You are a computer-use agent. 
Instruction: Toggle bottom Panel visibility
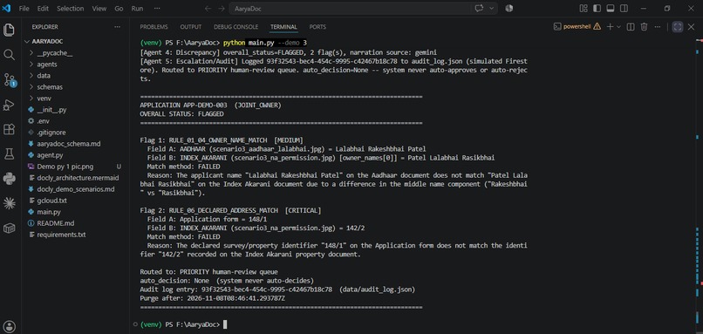(x=611, y=9)
